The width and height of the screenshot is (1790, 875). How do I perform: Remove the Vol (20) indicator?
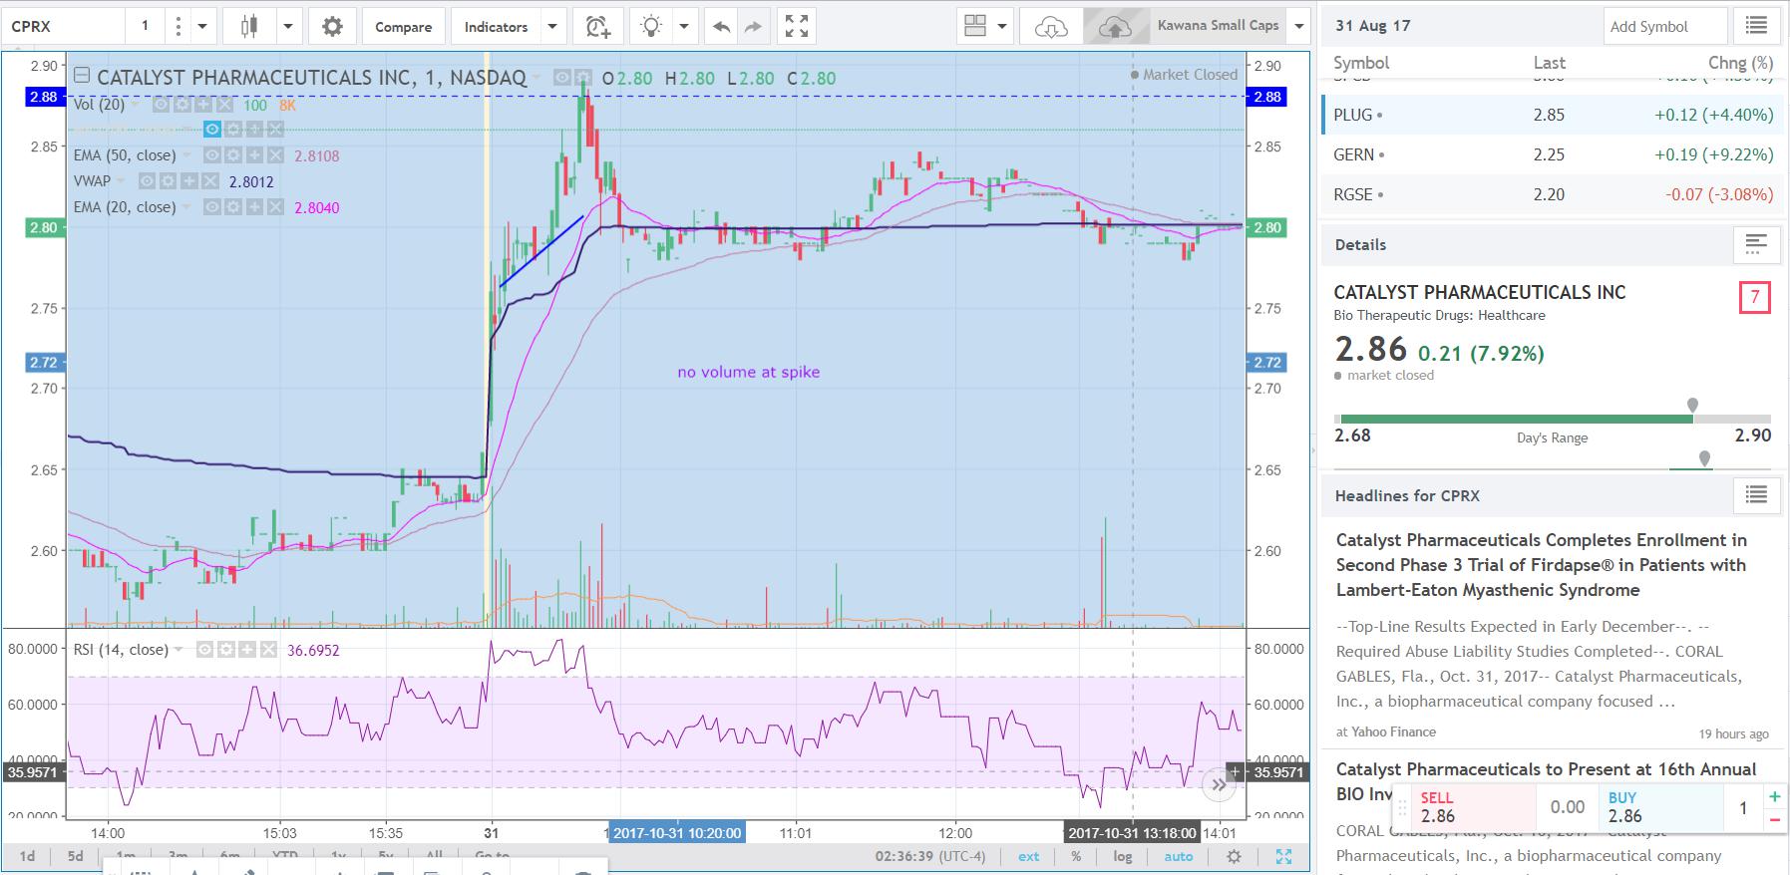pyautogui.click(x=225, y=105)
